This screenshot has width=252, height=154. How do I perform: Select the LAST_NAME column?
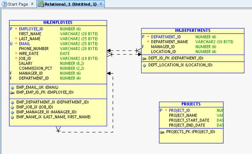(29, 39)
